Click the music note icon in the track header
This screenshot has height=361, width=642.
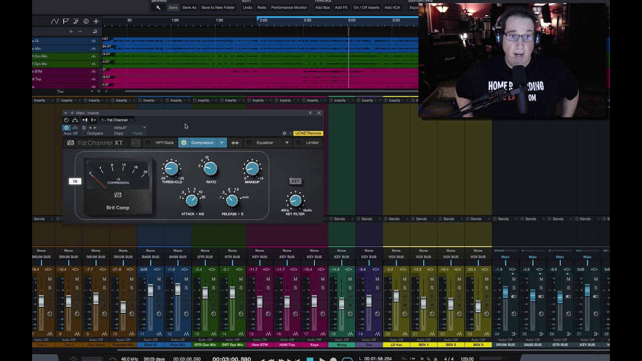pyautogui.click(x=95, y=31)
